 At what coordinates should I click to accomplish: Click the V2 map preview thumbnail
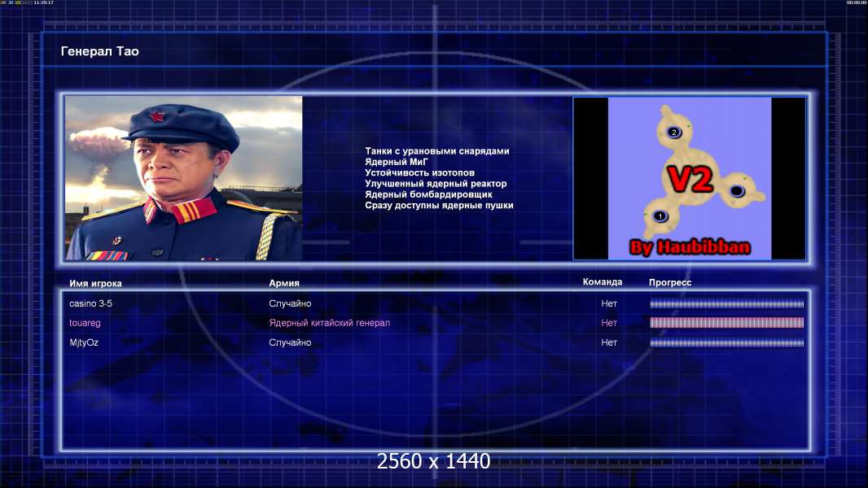(689, 178)
